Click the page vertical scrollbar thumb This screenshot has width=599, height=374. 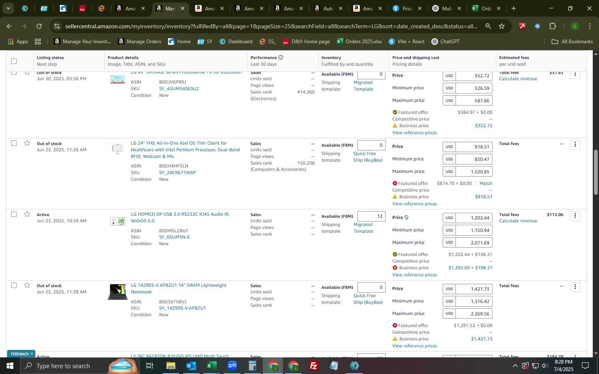595,172
